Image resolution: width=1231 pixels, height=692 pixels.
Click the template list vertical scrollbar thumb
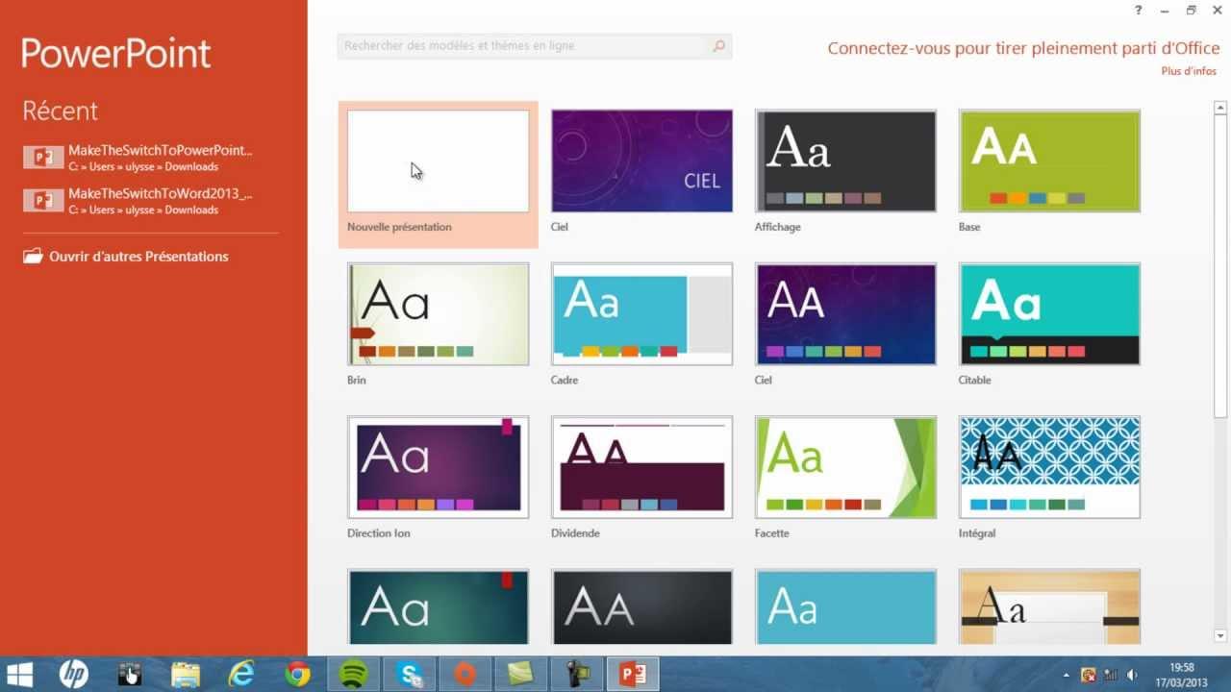pyautogui.click(x=1220, y=267)
